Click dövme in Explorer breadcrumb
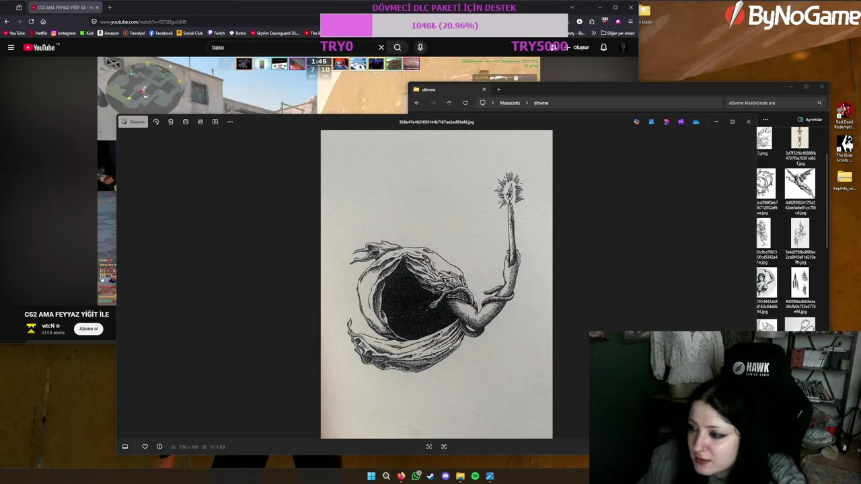The height and width of the screenshot is (484, 861). 541,103
